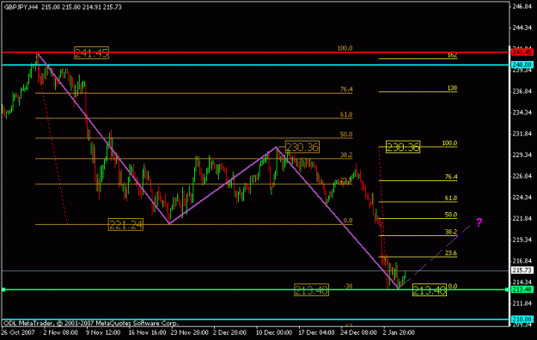The width and height of the screenshot is (537, 340).
Task: Click the 24 Dec 08:00 date label
Action: 358,332
